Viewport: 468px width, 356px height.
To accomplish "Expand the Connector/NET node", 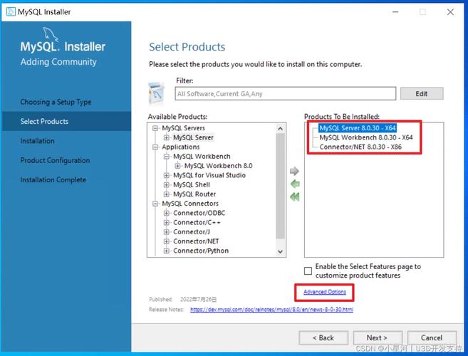I will coord(167,241).
